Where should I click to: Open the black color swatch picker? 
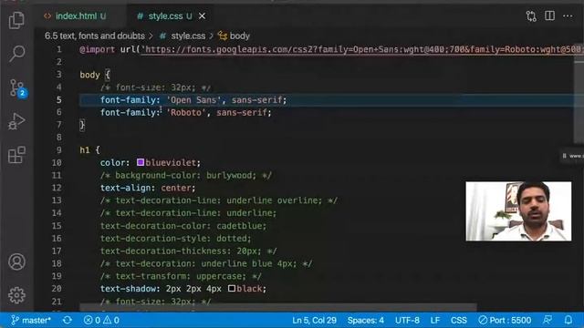[x=232, y=288]
